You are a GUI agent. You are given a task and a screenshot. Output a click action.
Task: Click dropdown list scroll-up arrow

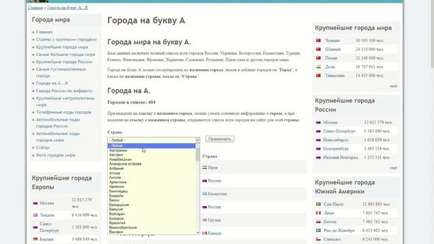197,146
